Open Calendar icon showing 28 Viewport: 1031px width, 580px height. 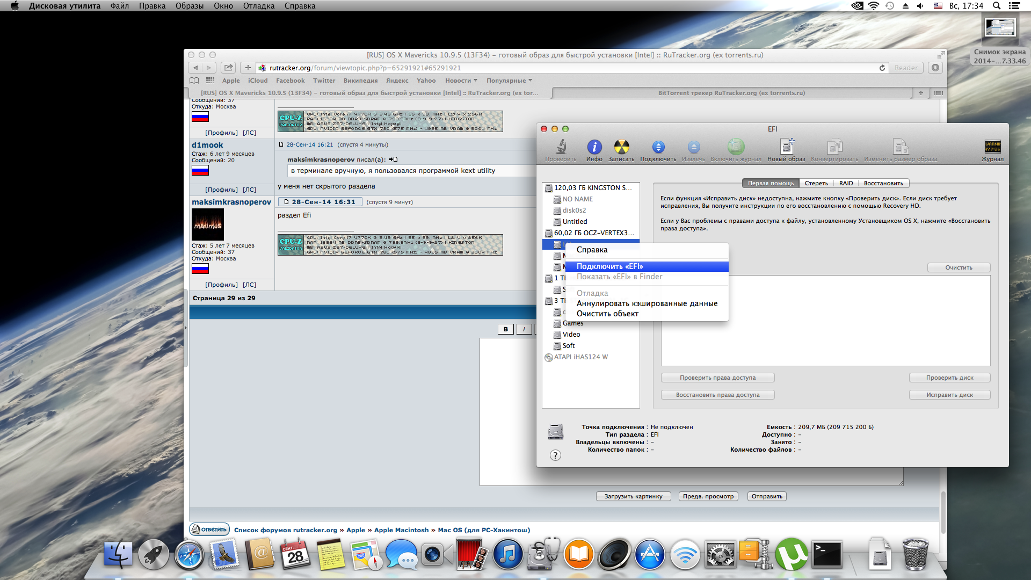pyautogui.click(x=295, y=555)
